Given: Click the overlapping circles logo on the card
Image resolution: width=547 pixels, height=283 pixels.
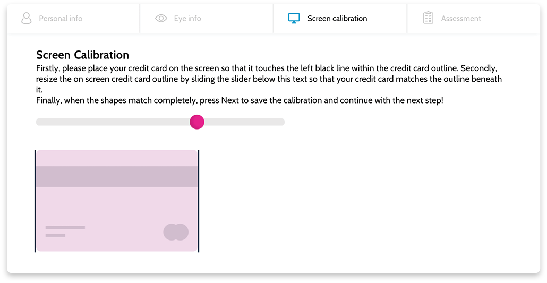Looking at the screenshot, I should (x=176, y=232).
